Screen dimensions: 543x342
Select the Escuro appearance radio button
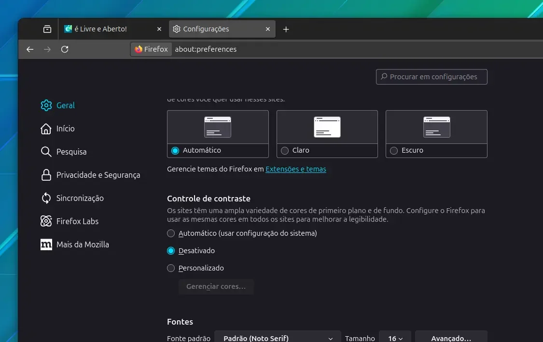click(394, 150)
